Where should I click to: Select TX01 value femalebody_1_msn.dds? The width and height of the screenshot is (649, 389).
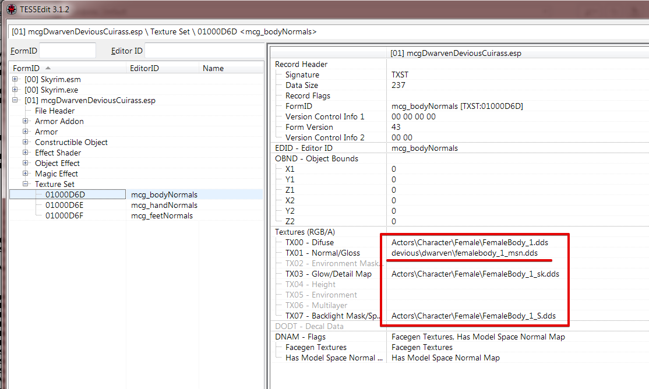point(464,253)
